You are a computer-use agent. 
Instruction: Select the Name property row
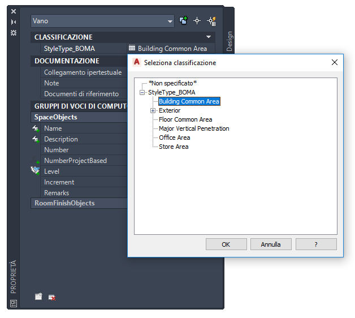[84, 128]
